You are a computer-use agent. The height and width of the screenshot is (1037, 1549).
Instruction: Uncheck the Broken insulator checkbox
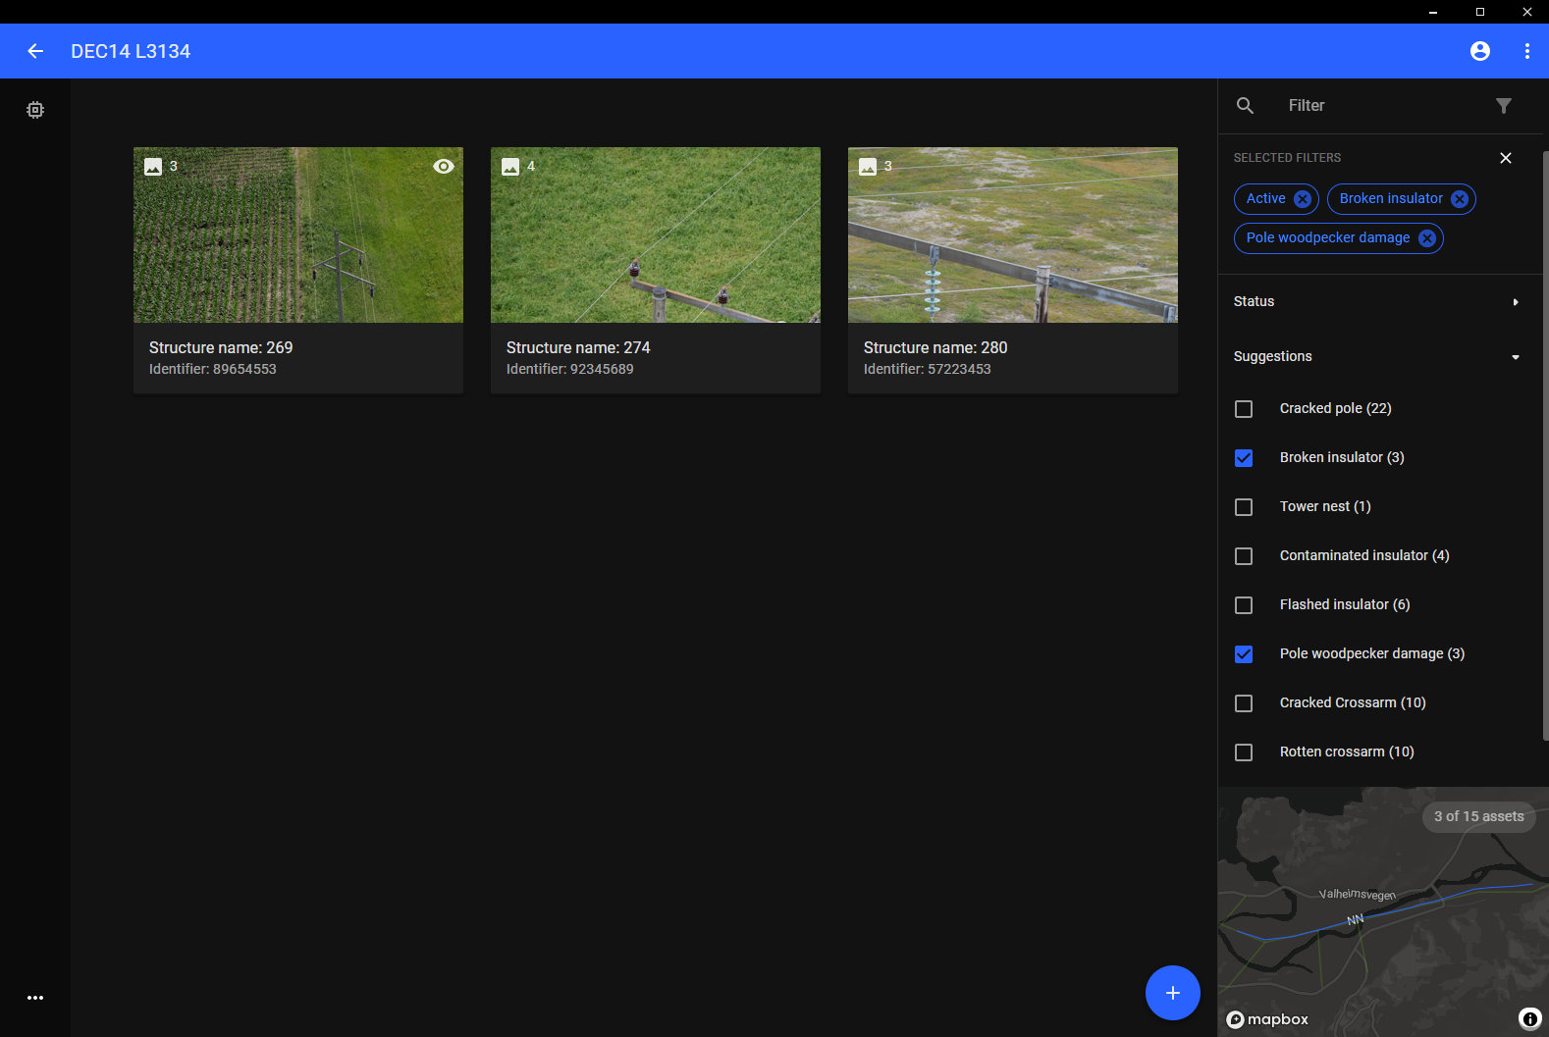pyautogui.click(x=1244, y=458)
